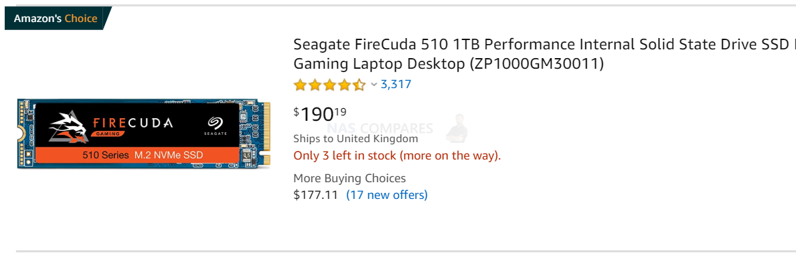Click the Ships to United Kingdom text
The image size is (796, 257).
[x=356, y=139]
